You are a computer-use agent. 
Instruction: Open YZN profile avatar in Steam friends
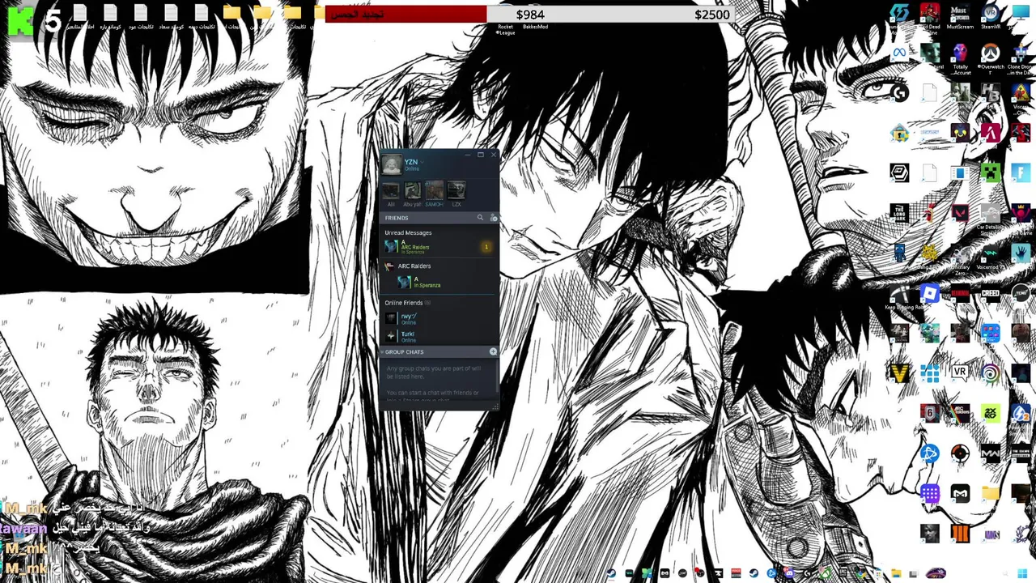click(391, 164)
